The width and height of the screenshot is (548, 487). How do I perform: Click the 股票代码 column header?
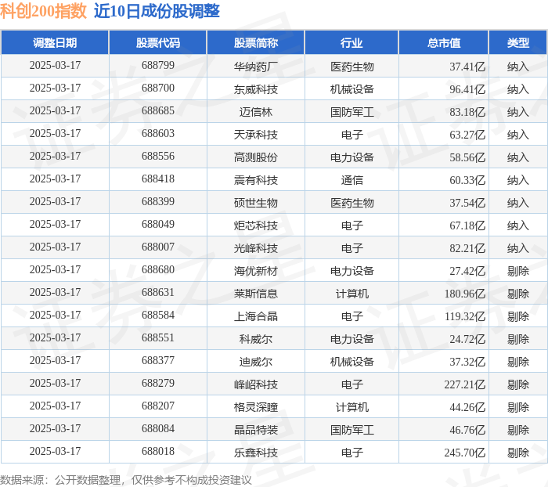[158, 42]
